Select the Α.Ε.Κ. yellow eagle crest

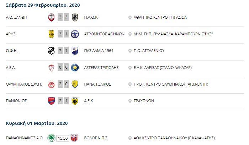coord(75,101)
